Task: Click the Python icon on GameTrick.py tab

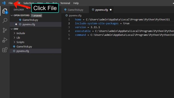Action: click(x=65, y=10)
